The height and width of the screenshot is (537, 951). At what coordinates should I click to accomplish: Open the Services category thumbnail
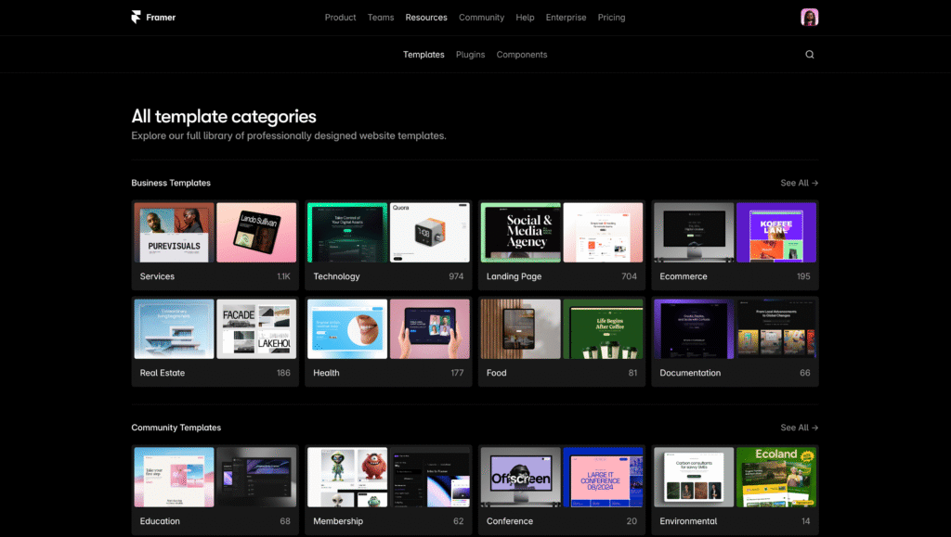[x=215, y=233]
